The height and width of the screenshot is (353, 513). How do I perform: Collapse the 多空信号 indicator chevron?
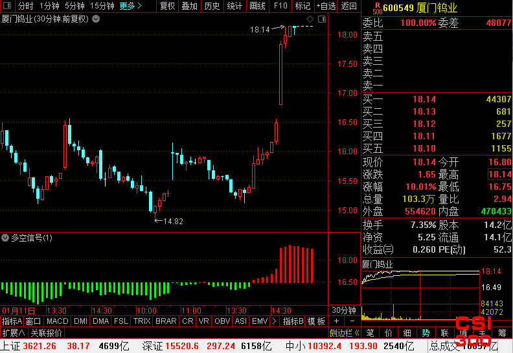[5, 238]
